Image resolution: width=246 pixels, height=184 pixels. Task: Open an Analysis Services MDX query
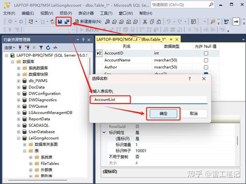click(115, 22)
